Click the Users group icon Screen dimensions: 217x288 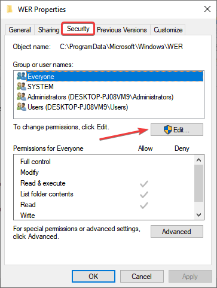(x=22, y=107)
